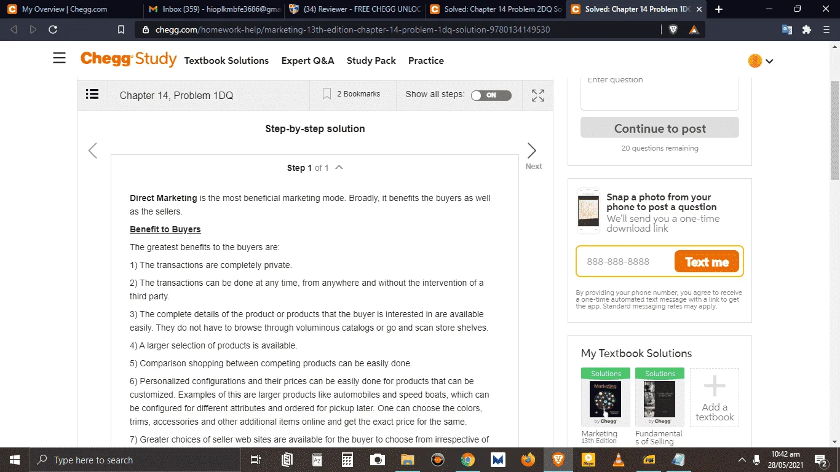Click the Windows search box
840x472 pixels.
point(135,460)
